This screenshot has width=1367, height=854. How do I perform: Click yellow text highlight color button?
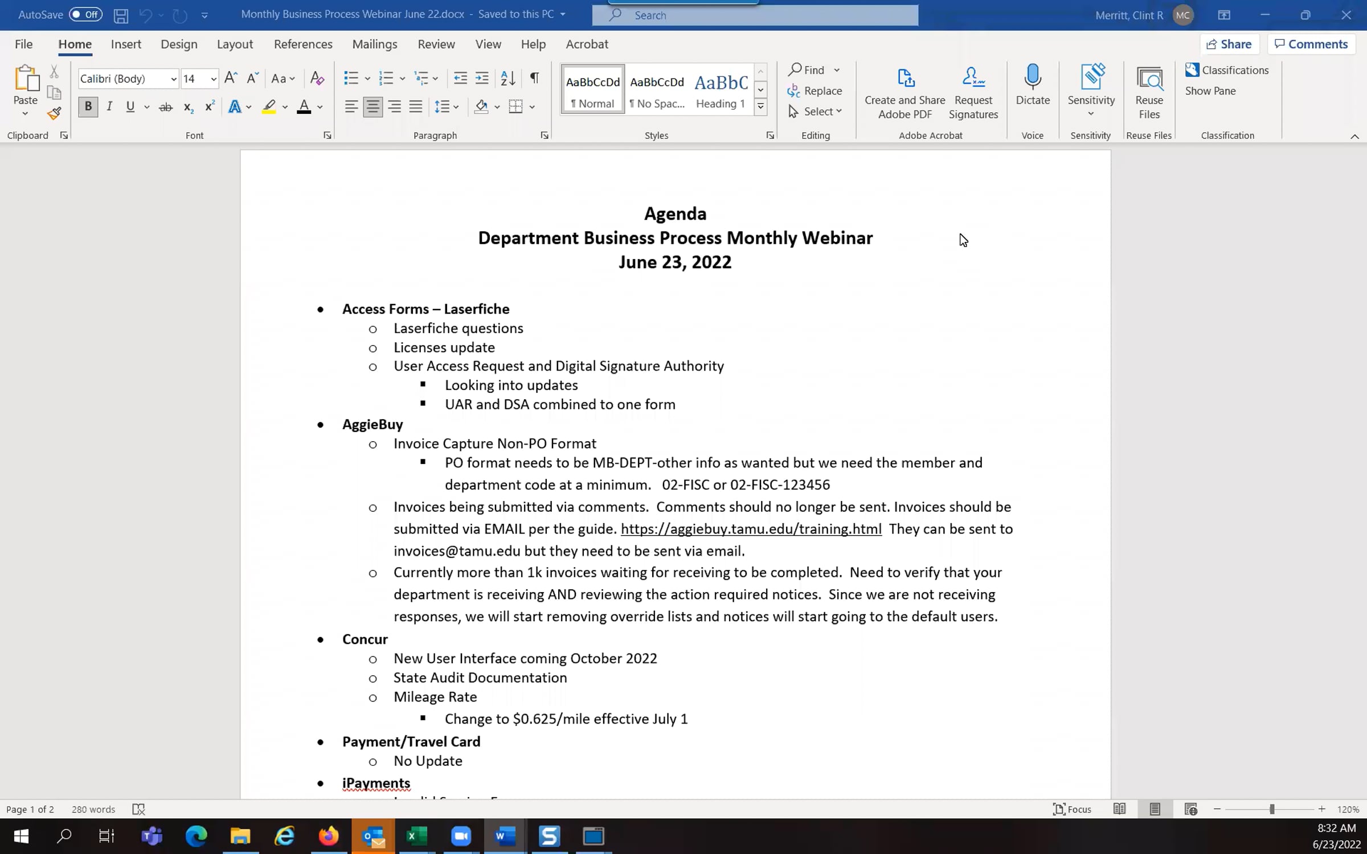(269, 106)
